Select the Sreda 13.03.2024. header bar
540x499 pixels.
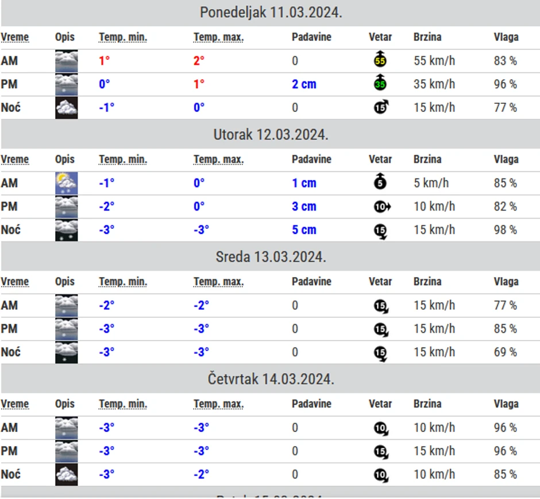pyautogui.click(x=271, y=257)
